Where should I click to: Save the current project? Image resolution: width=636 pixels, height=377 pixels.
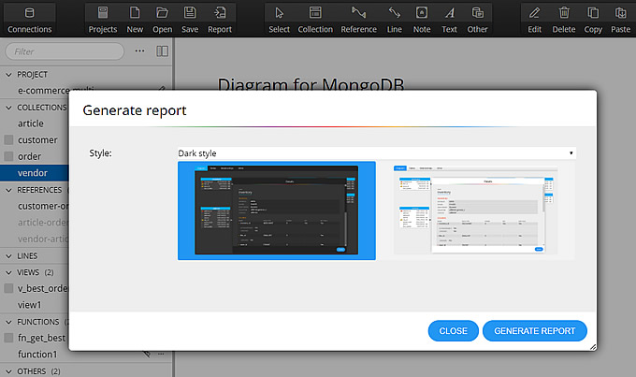[x=190, y=19]
